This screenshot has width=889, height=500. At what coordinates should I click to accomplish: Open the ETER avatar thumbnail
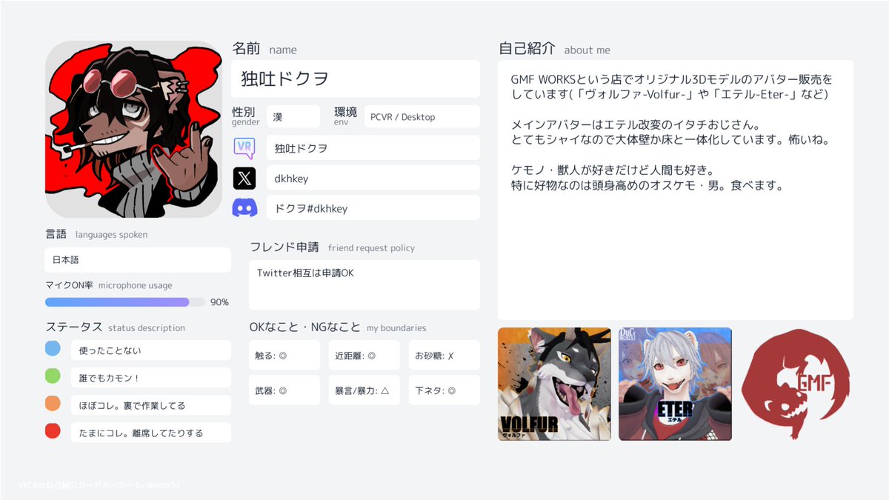coord(675,384)
